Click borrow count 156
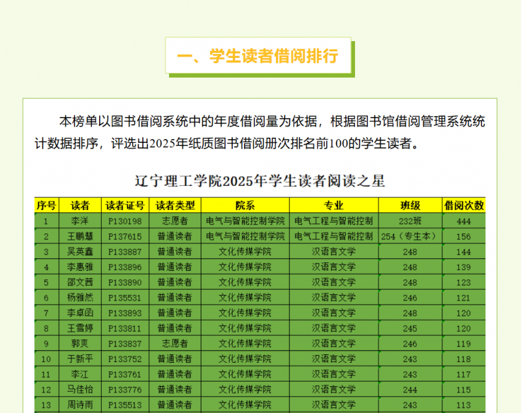The width and height of the screenshot is (522, 413). point(464,237)
